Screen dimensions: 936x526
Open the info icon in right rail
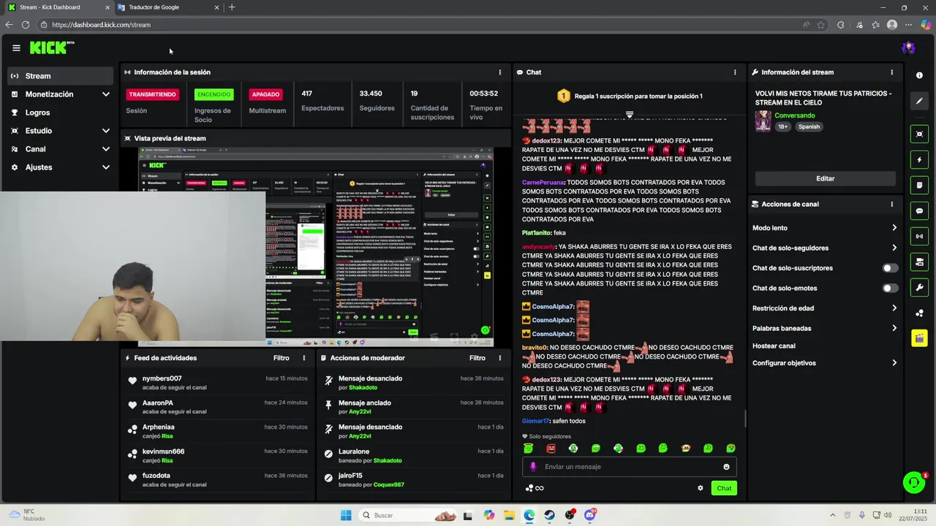(919, 75)
